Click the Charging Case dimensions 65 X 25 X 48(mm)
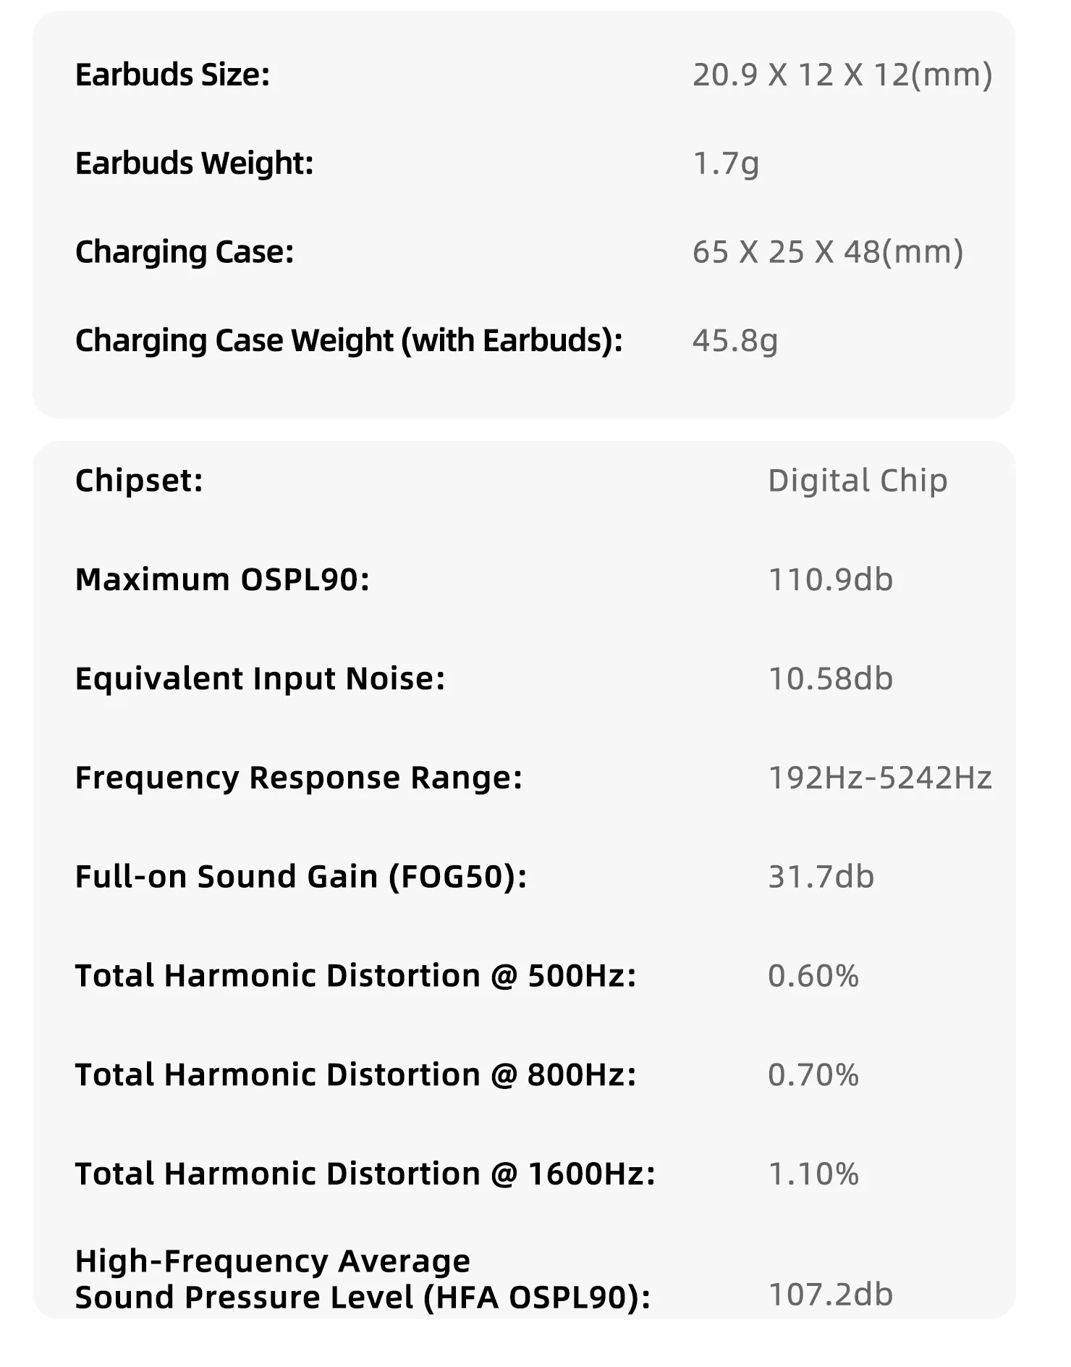This screenshot has width=1071, height=1367. [x=828, y=252]
